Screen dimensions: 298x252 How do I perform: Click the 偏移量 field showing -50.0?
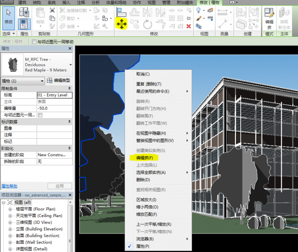55,108
